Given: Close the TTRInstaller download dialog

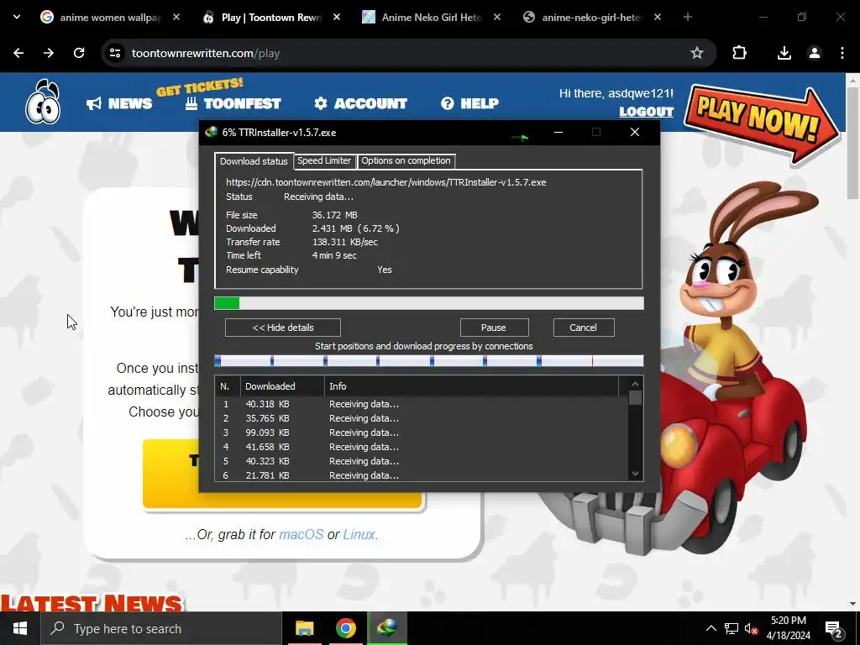Looking at the screenshot, I should tap(635, 132).
